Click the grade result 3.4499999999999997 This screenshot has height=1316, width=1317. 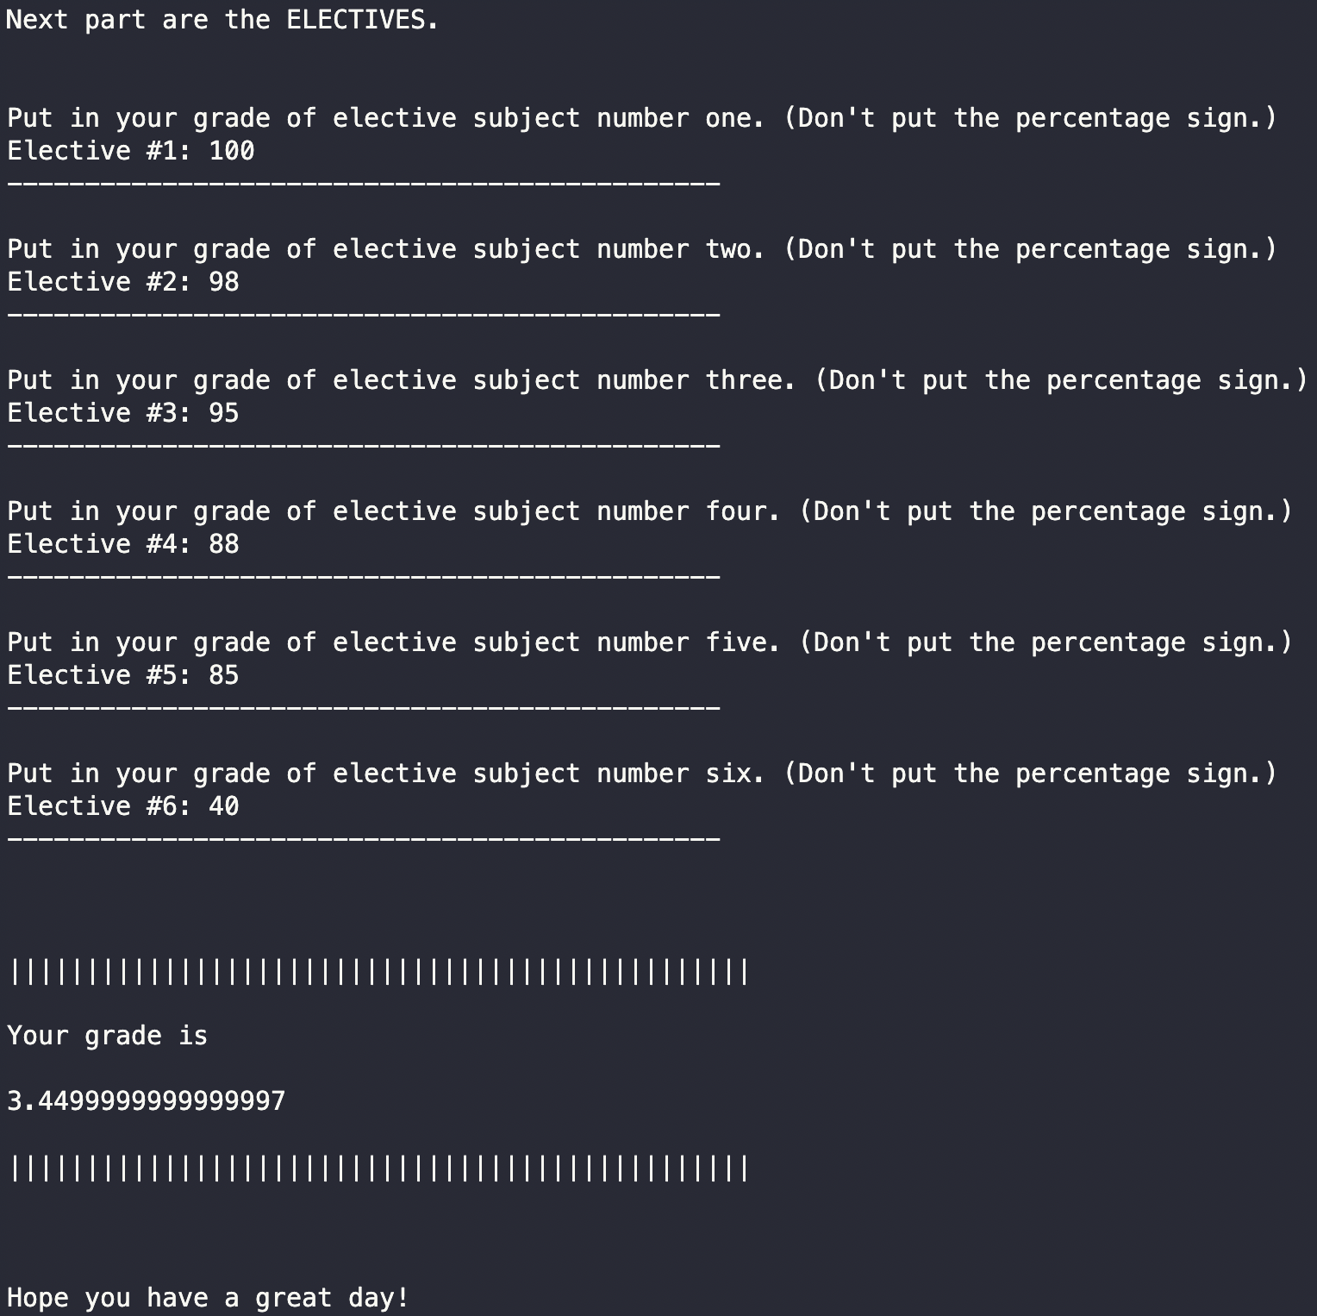tap(146, 1101)
